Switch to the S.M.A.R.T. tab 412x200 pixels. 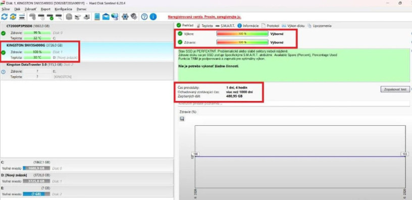(x=225, y=26)
